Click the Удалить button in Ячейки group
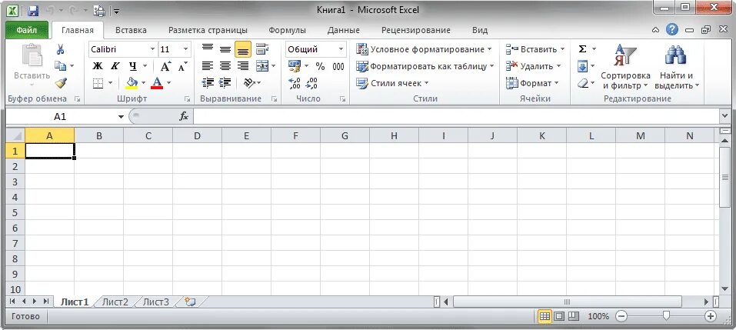The width and height of the screenshot is (736, 330). (533, 66)
